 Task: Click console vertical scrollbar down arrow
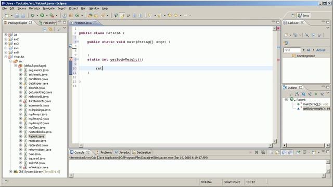coord(328,171)
